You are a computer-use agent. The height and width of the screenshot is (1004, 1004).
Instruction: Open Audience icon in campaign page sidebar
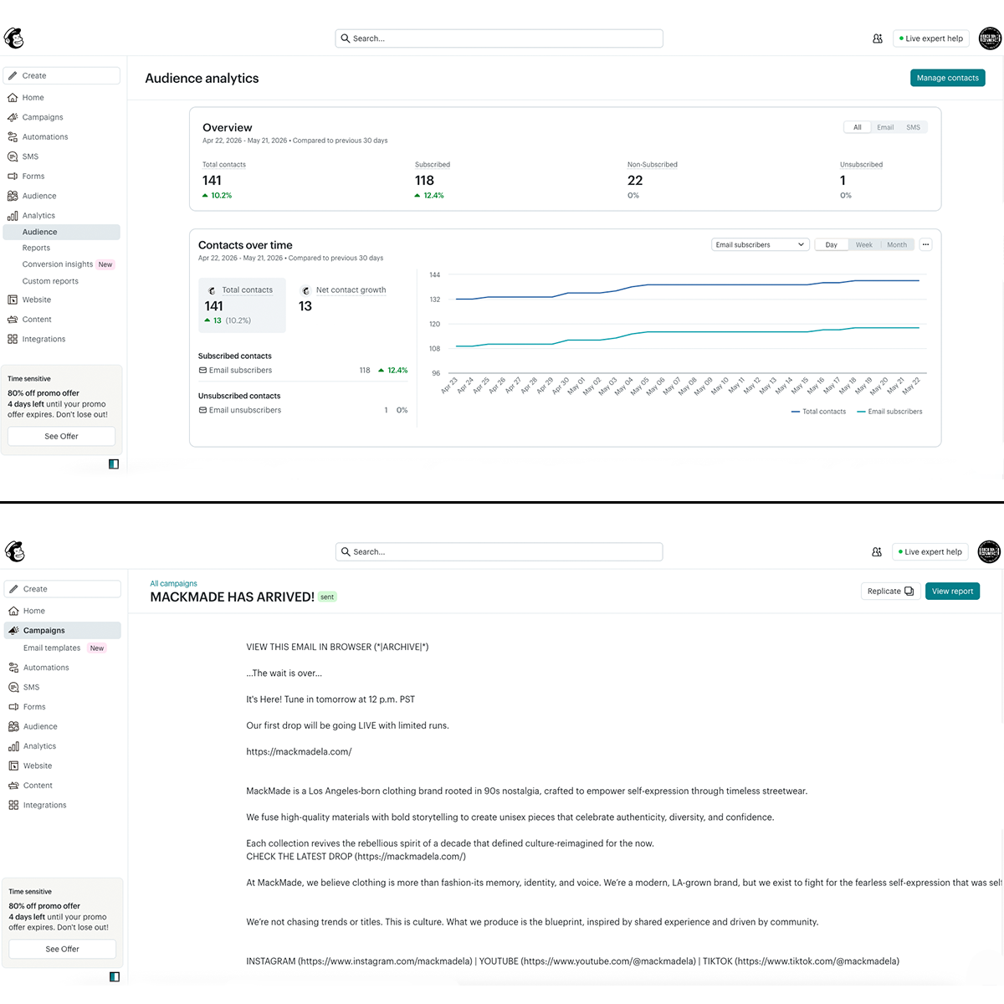pos(13,726)
